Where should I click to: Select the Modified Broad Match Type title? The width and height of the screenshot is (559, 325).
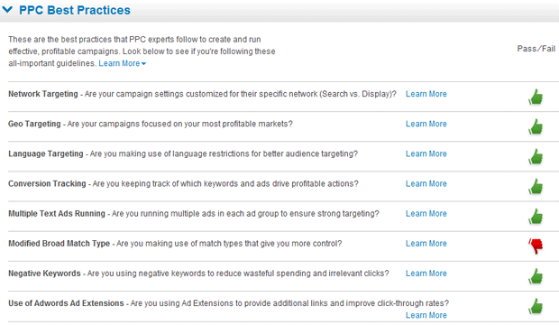click(60, 244)
